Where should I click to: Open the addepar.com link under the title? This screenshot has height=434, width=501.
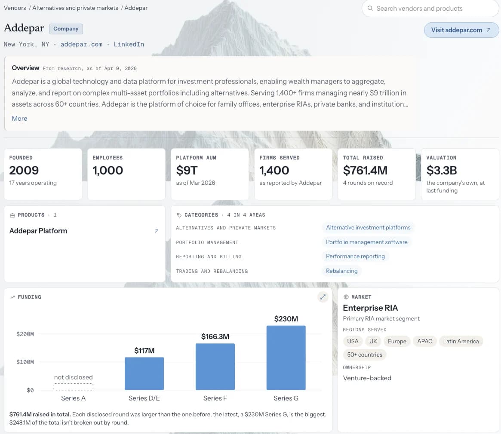81,44
